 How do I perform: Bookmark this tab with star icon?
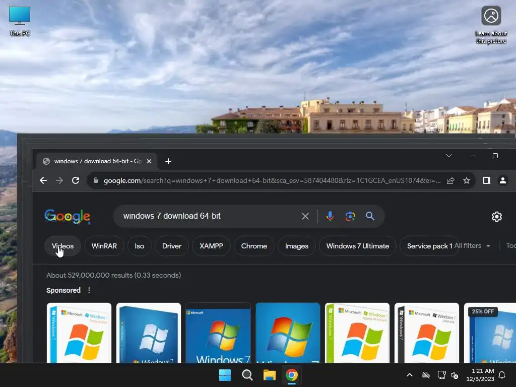466,180
